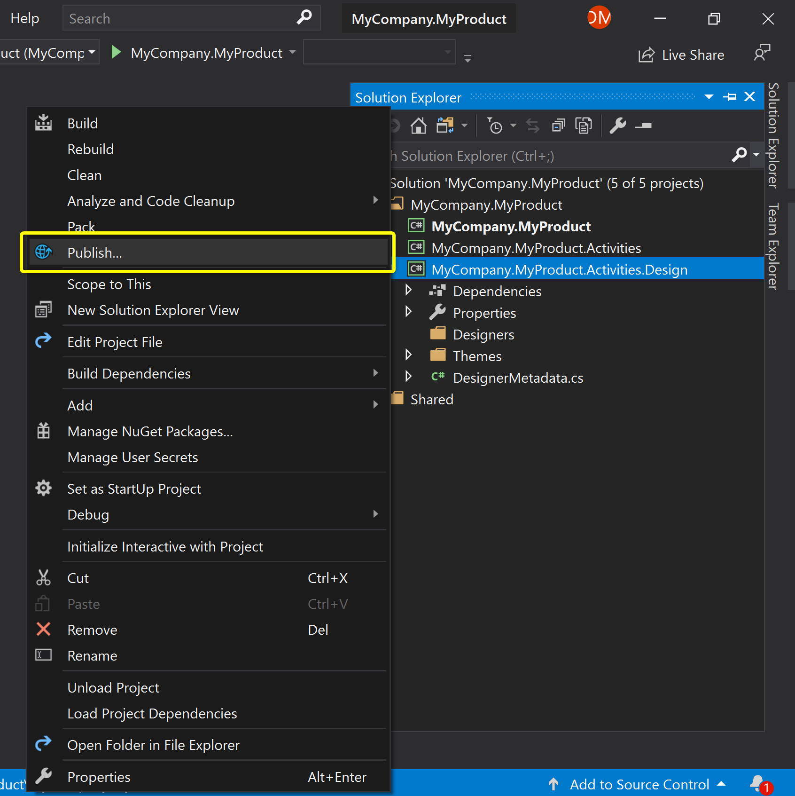The height and width of the screenshot is (796, 795).
Task: Toggle the Auto Hide pin on Solution Explorer
Action: coord(730,97)
